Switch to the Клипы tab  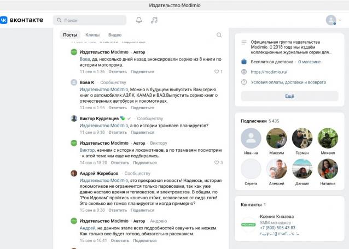[92, 35]
